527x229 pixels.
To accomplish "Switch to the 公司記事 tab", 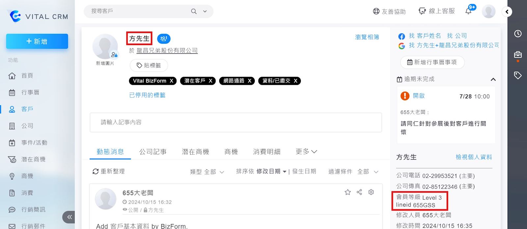I will pyautogui.click(x=153, y=152).
